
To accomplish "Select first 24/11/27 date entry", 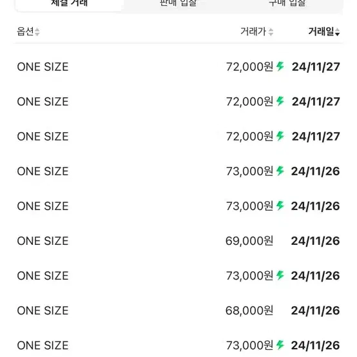I will point(316,67).
